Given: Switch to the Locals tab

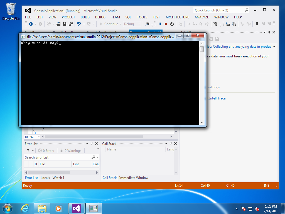Looking at the screenshot, I should [45, 178].
